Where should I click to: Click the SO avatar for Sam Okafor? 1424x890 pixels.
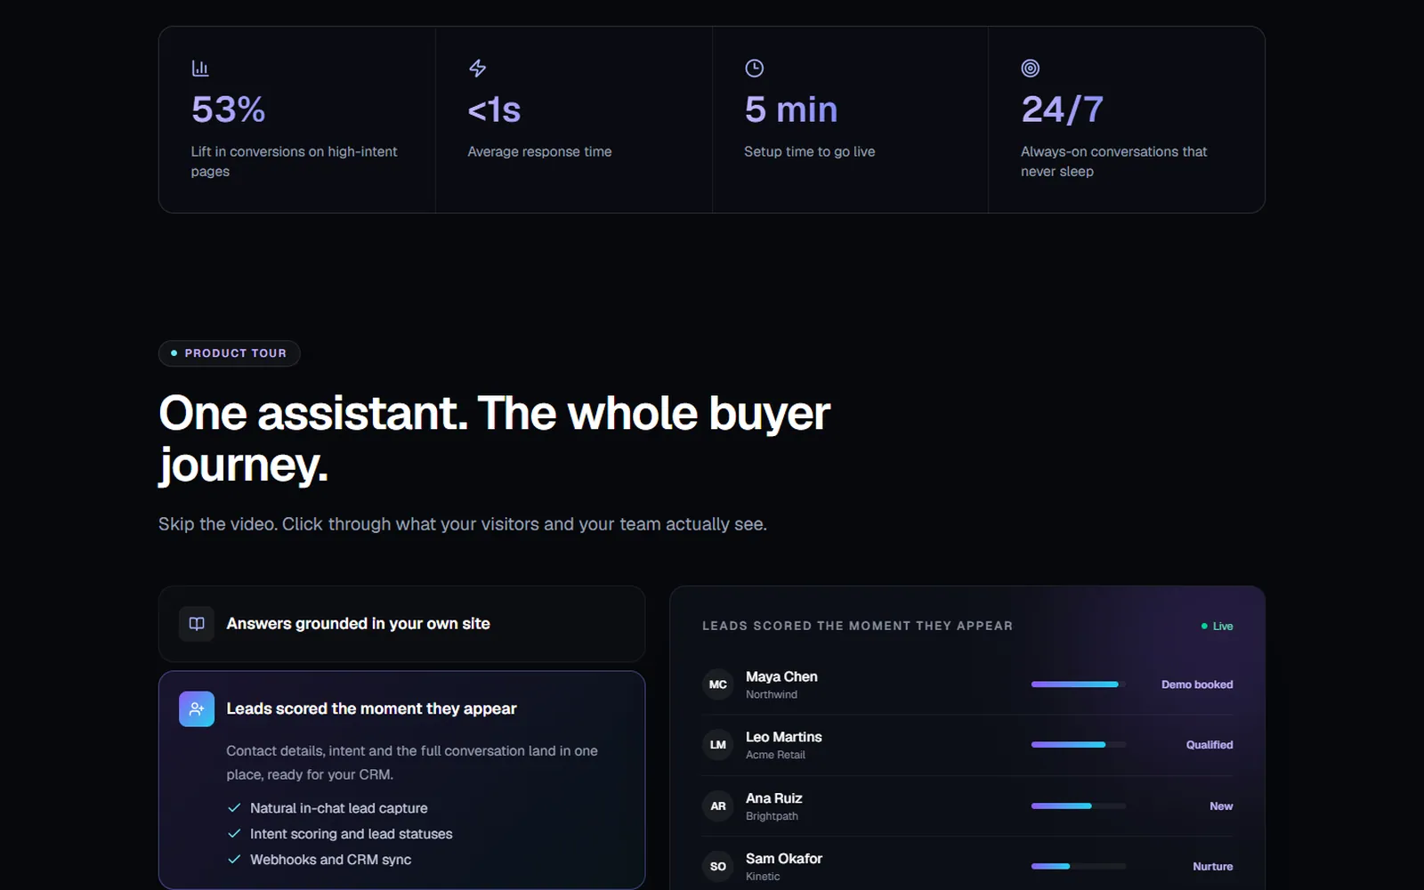718,867
